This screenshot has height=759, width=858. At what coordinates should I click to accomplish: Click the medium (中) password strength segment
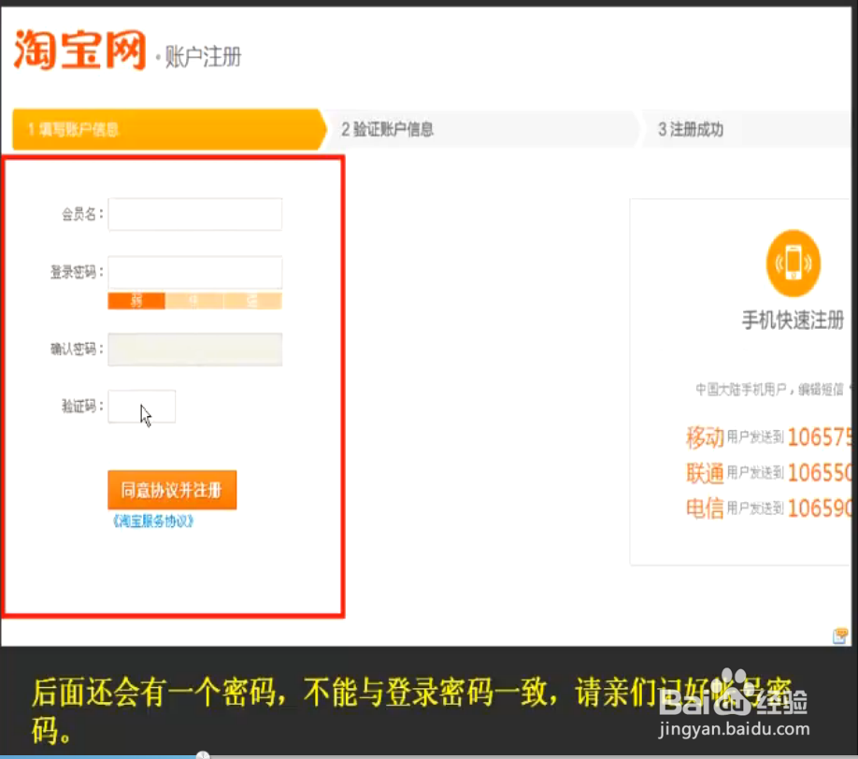[194, 301]
